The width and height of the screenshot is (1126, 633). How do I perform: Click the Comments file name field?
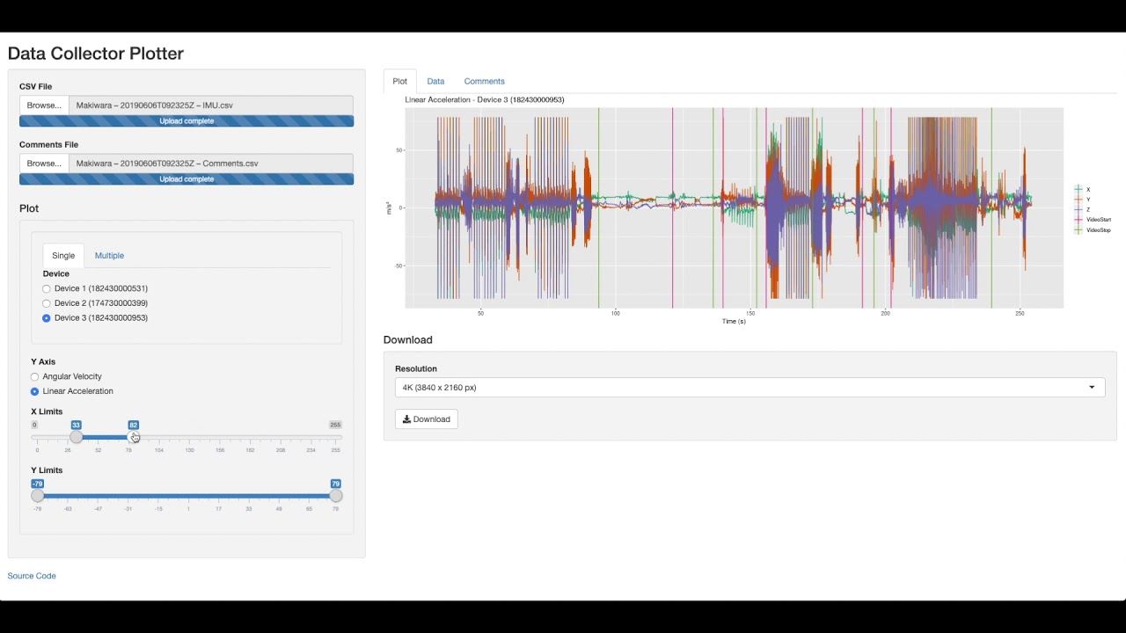click(211, 164)
